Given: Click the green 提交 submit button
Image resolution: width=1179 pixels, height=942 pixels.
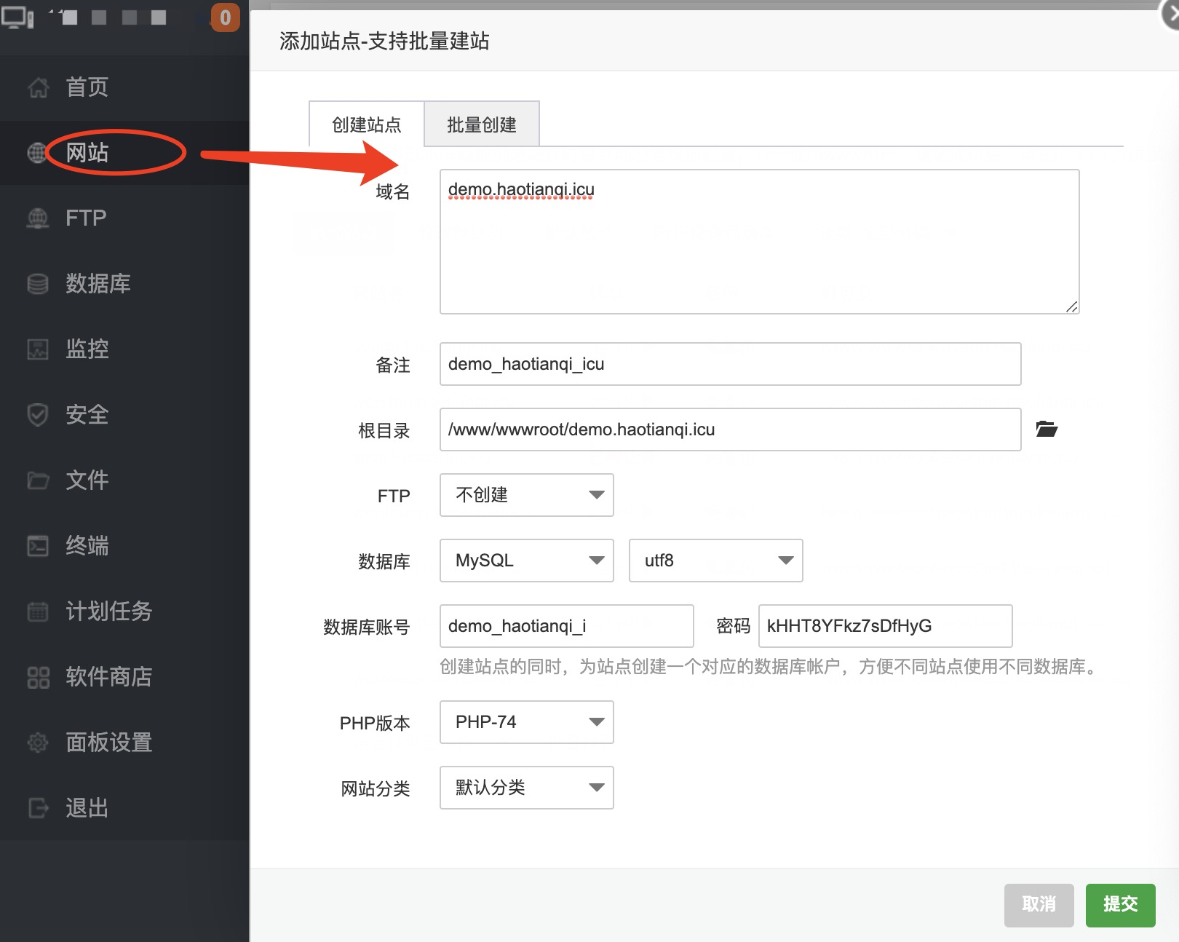Looking at the screenshot, I should point(1121,905).
